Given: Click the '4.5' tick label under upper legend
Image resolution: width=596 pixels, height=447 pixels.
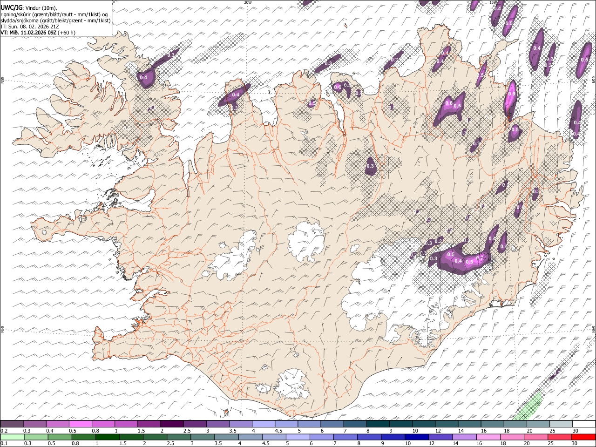Looking at the screenshot, I should click(278, 431).
